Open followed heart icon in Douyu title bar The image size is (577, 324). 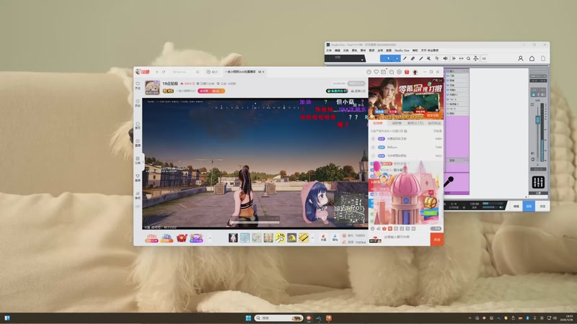pos(376,72)
